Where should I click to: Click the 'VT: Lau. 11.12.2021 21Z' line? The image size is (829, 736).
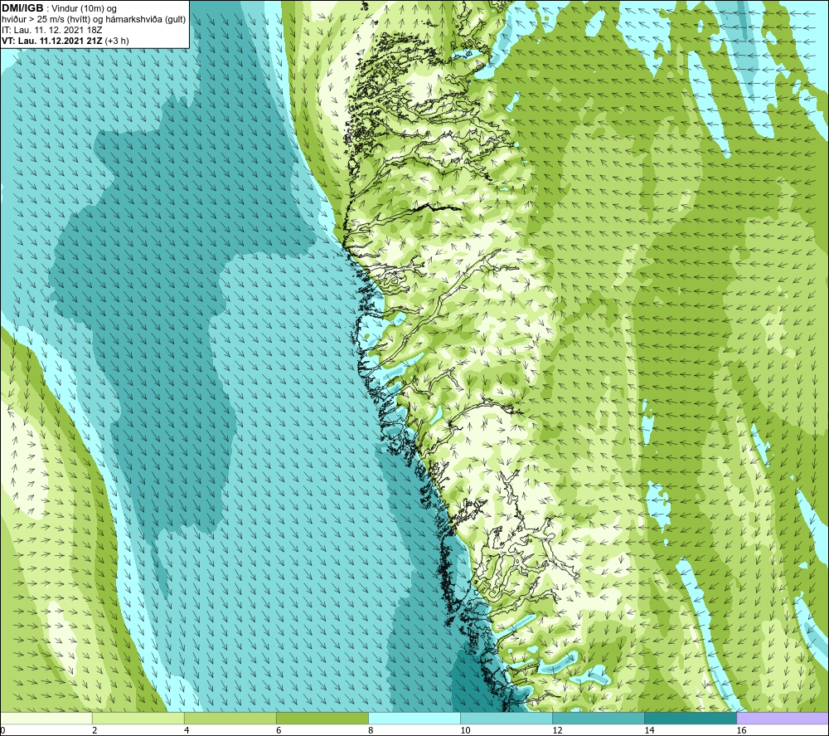tap(52, 41)
